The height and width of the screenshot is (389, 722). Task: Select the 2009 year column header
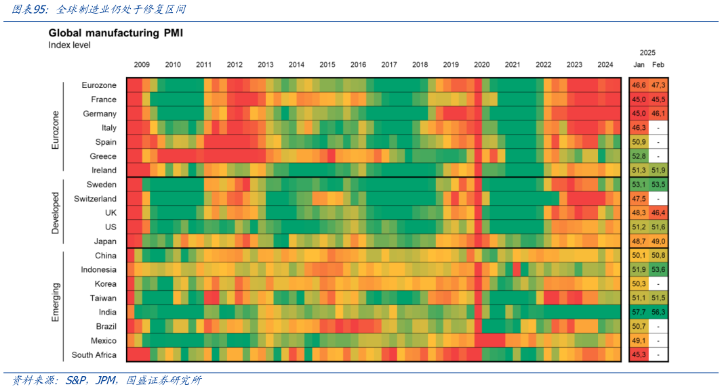pos(142,65)
